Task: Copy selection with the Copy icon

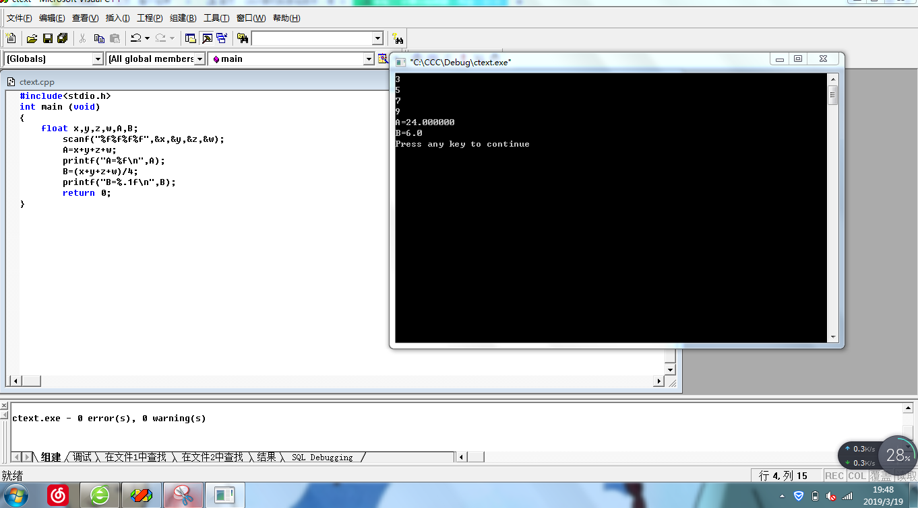Action: 99,38
